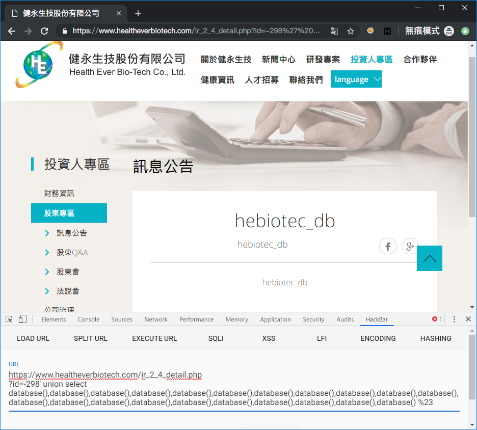Viewport: 477px width, 430px height.
Task: Open a new browser tab
Action: coord(138,13)
